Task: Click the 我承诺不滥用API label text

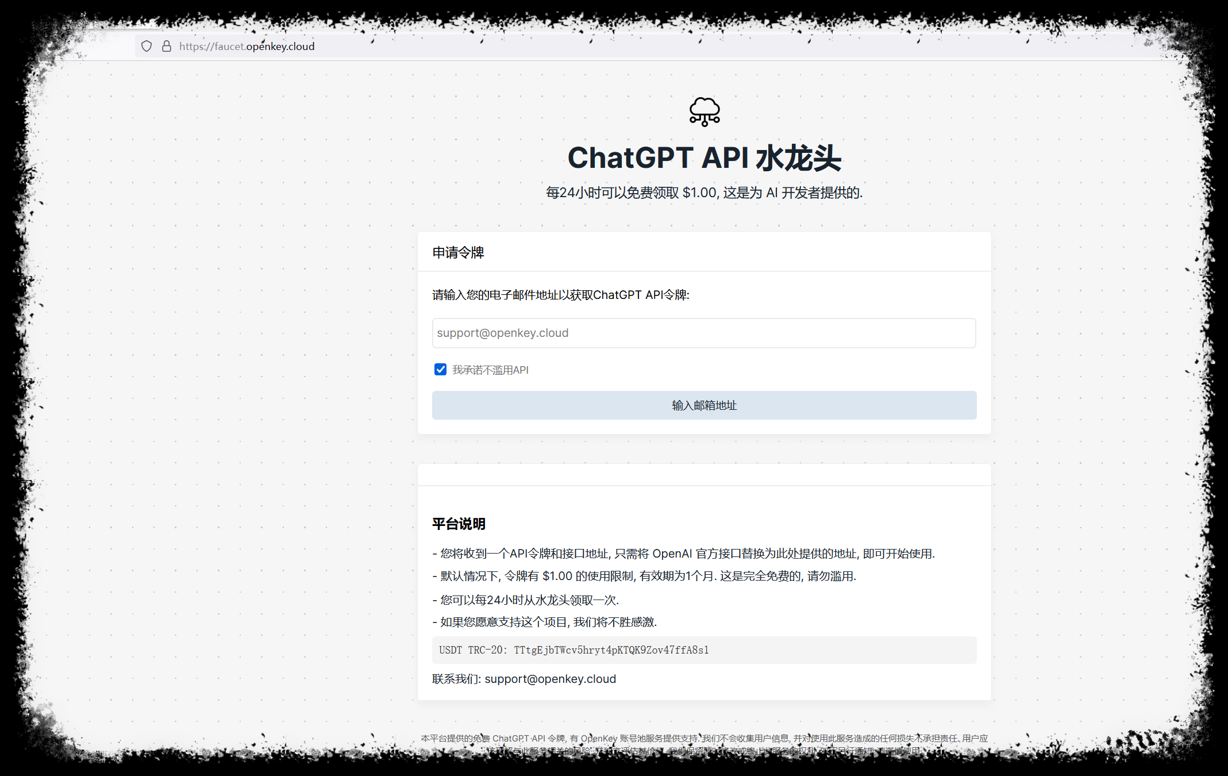Action: click(x=490, y=370)
